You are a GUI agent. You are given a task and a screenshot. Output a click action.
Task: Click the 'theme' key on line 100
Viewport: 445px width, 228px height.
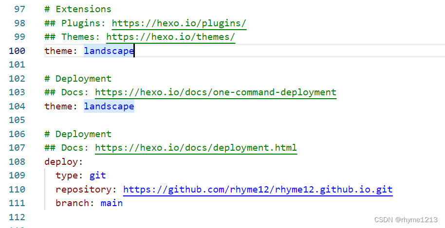[58, 51]
